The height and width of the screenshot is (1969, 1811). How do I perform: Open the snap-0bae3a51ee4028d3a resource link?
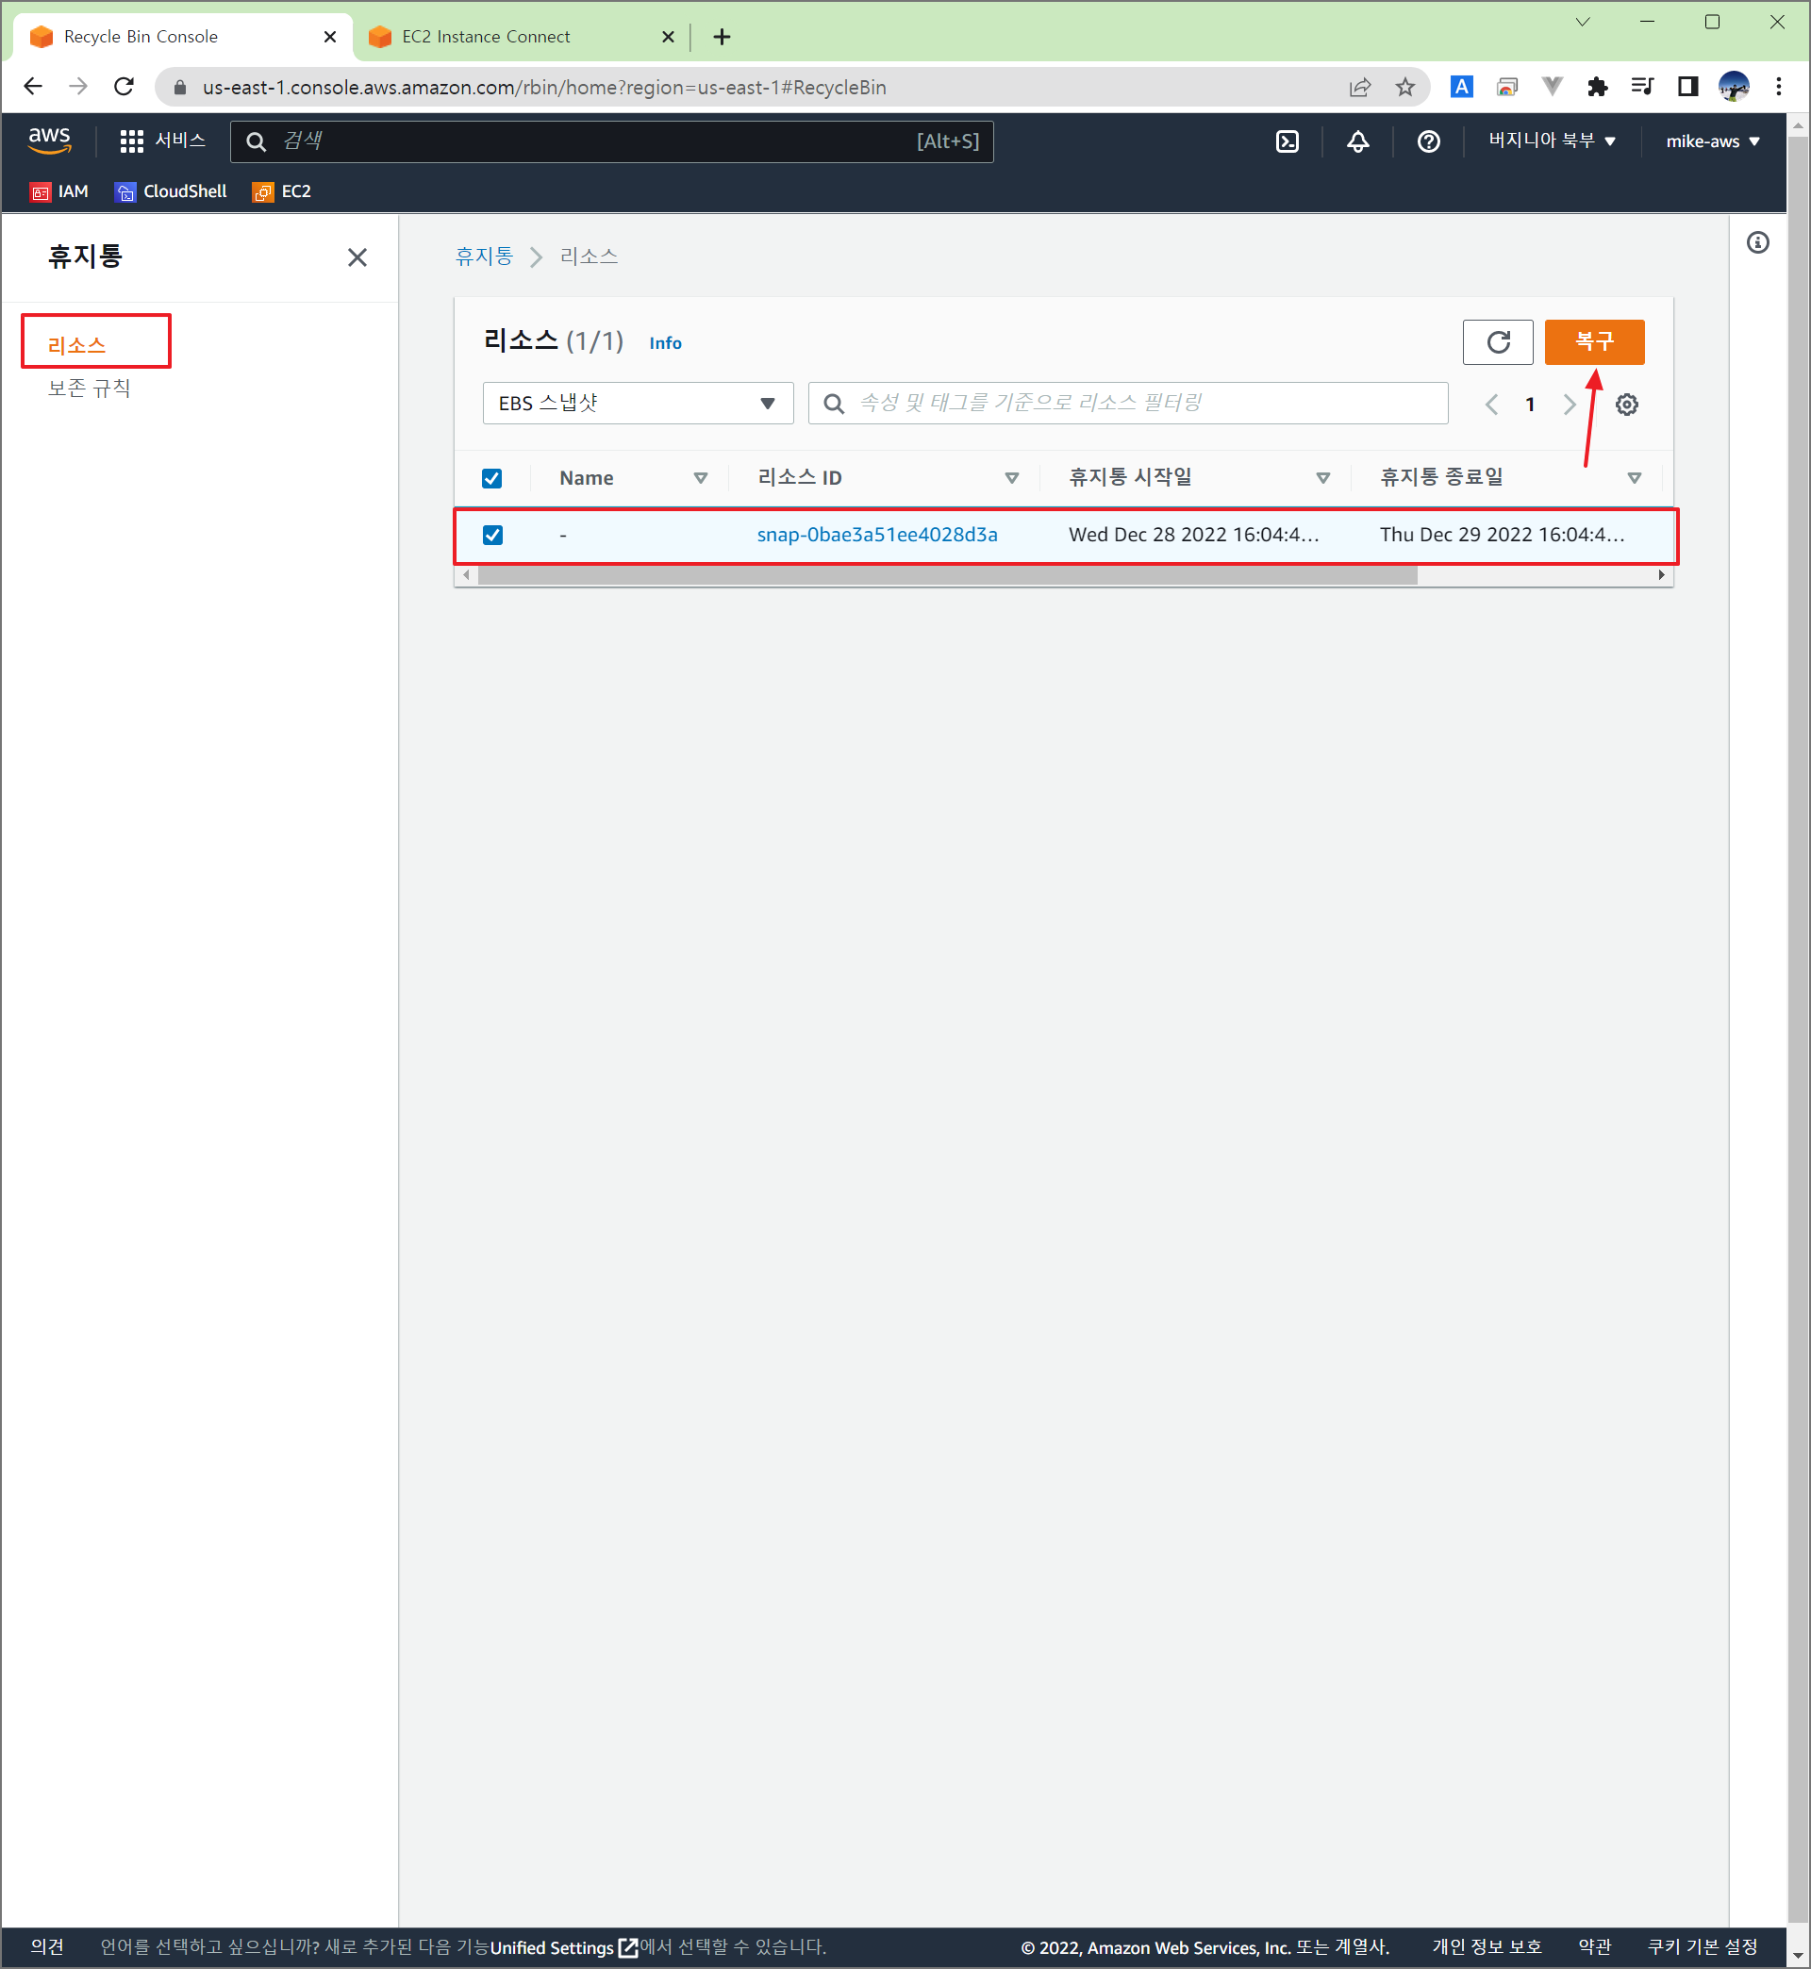pos(877,535)
